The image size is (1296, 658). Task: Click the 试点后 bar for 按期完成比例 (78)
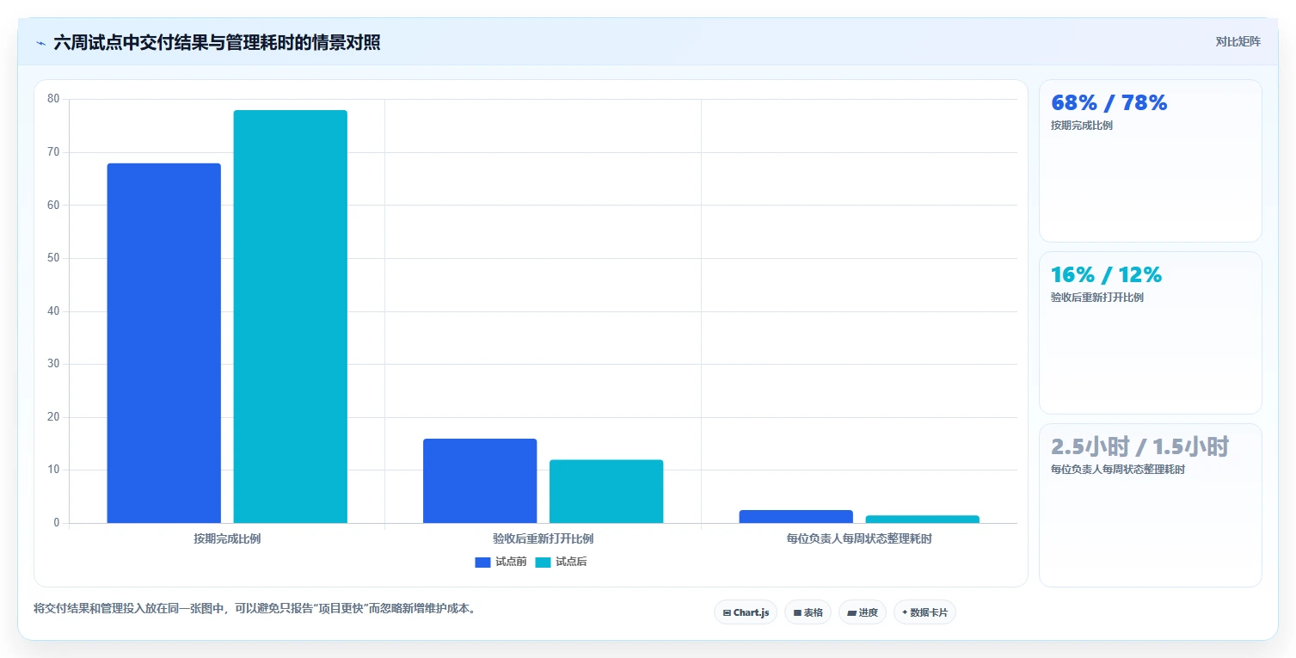(x=290, y=317)
